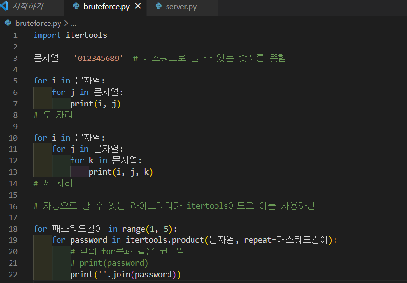Click itertools.product on line 19
The height and width of the screenshot is (283, 407).
point(165,240)
